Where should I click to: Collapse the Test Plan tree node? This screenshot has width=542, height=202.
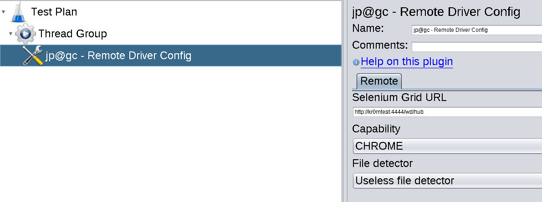(4, 12)
